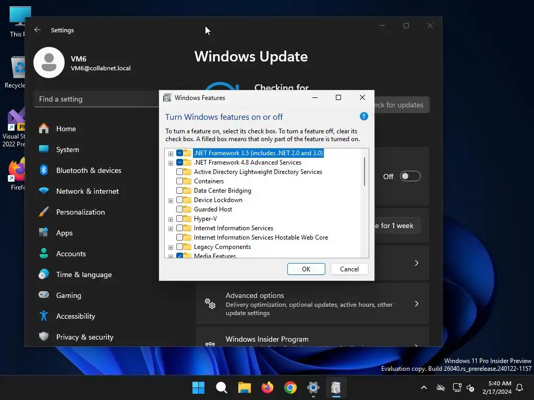Click Check for updates button in Settings
Image resolution: width=534 pixels, height=400 pixels.
coord(402,105)
